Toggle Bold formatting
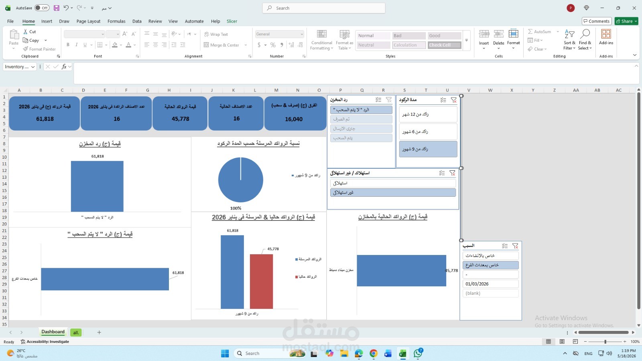 coord(68,45)
